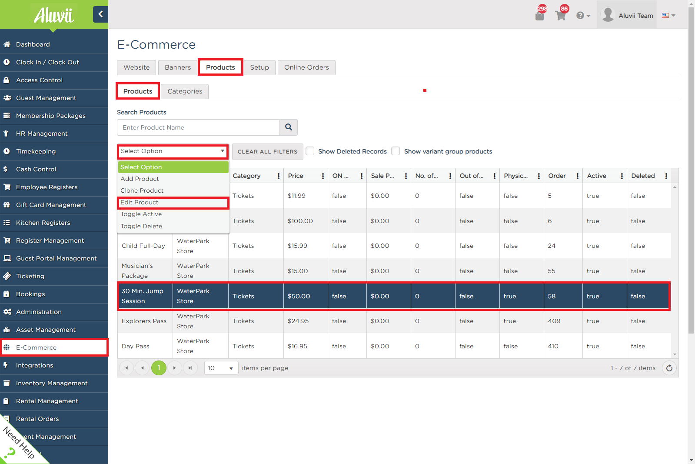Open Rental Orders in the sidebar
The width and height of the screenshot is (695, 464).
[x=54, y=419]
